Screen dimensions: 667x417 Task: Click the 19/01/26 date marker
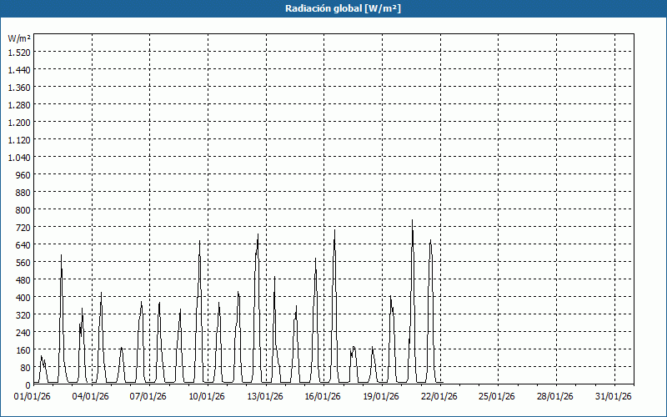[382, 396]
